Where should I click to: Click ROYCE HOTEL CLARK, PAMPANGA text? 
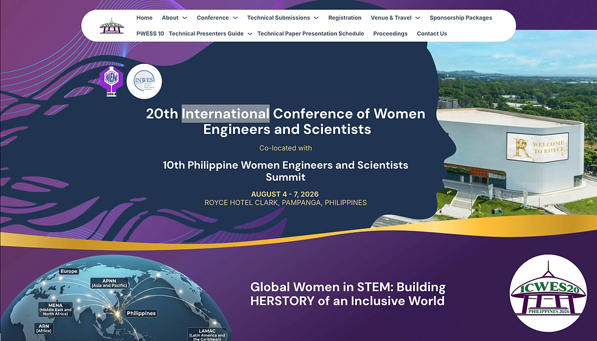coord(286,203)
